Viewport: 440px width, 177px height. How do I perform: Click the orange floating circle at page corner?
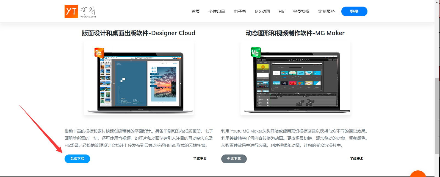[418, 175]
